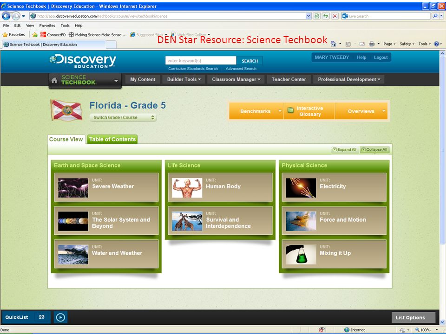Open the File menu
The width and height of the screenshot is (446, 334).
click(6, 25)
